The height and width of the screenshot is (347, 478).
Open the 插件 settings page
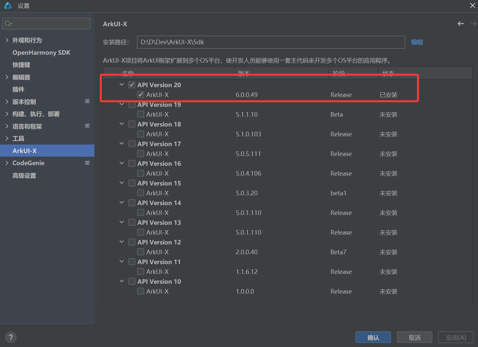(18, 89)
